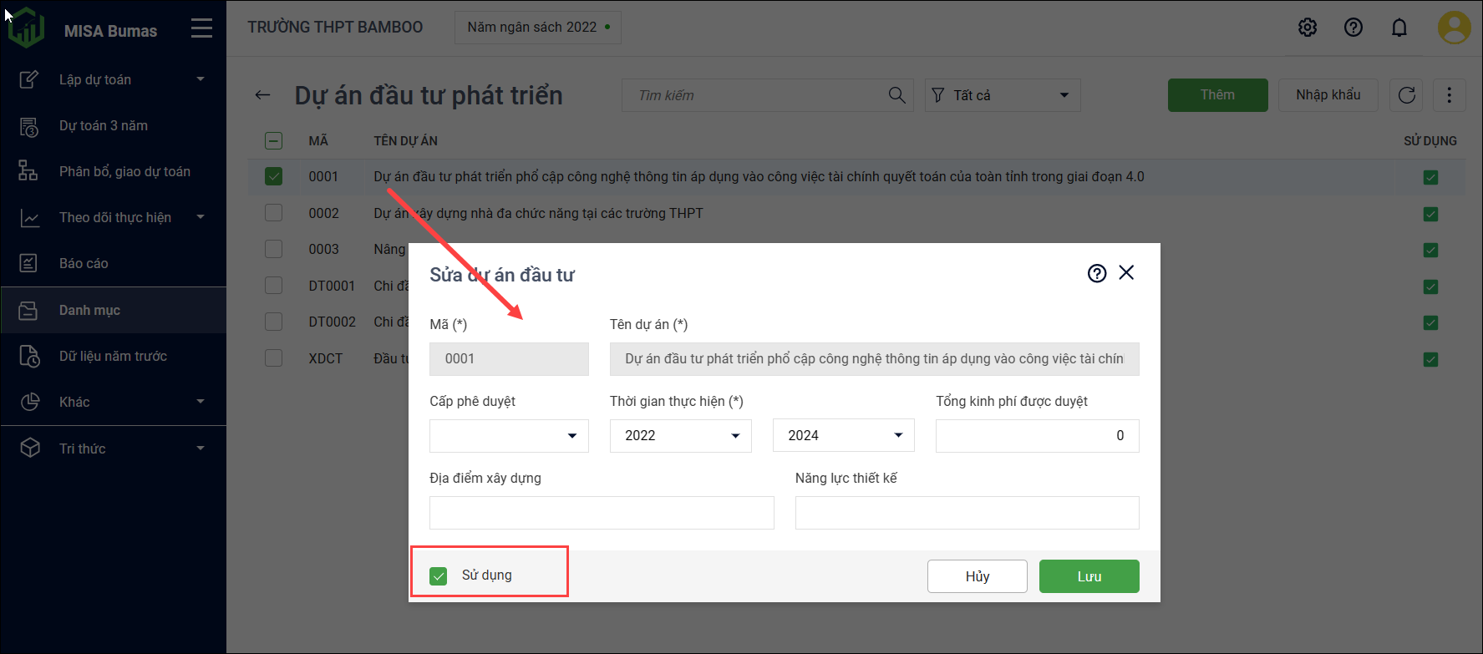Toggle the Sử dụng checkbox in dialog
1483x654 pixels.
tap(439, 575)
